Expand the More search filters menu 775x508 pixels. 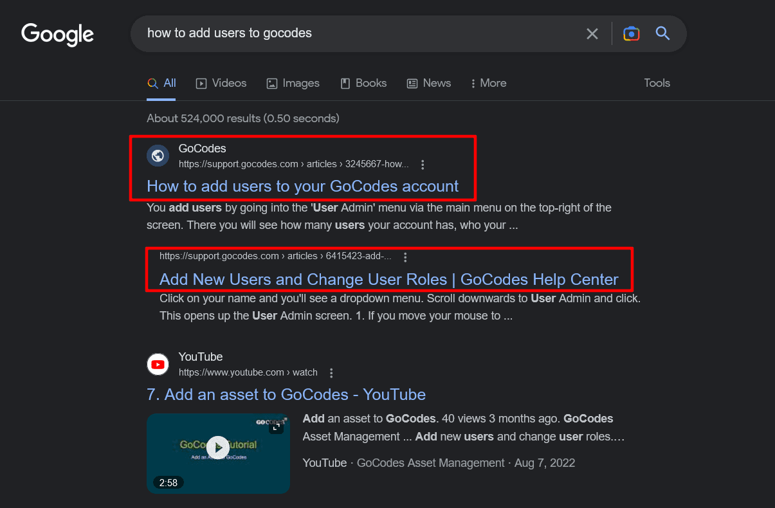click(488, 83)
